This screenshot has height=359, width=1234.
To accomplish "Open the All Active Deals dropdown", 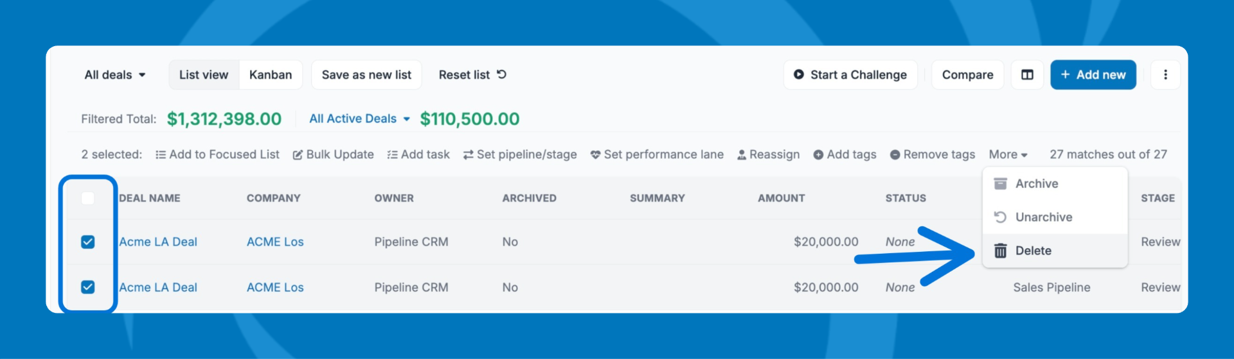I will (x=359, y=119).
